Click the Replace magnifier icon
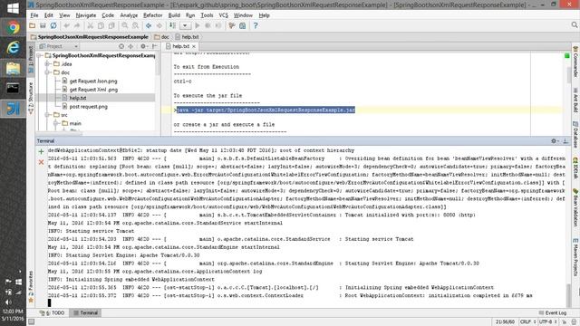Screen dimensions: 580x326 click(135, 25)
